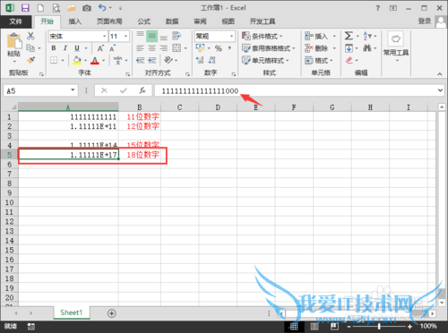Screen dimensions: 448x333
Task: Add a new sheet with plus button
Action: (x=111, y=313)
